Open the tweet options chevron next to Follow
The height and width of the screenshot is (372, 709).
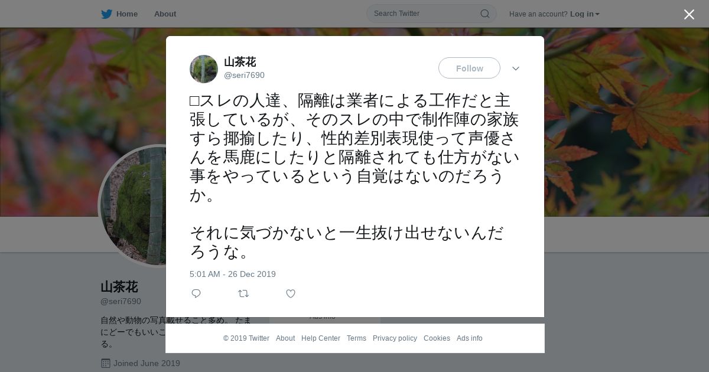click(x=515, y=68)
